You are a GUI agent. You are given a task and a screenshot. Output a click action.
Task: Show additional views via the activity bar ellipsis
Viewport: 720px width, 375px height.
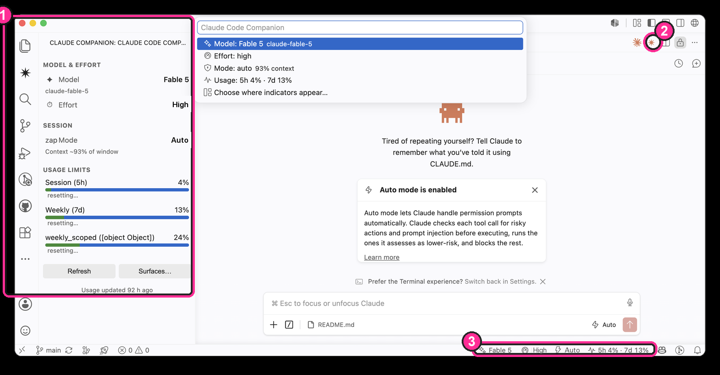tap(25, 259)
